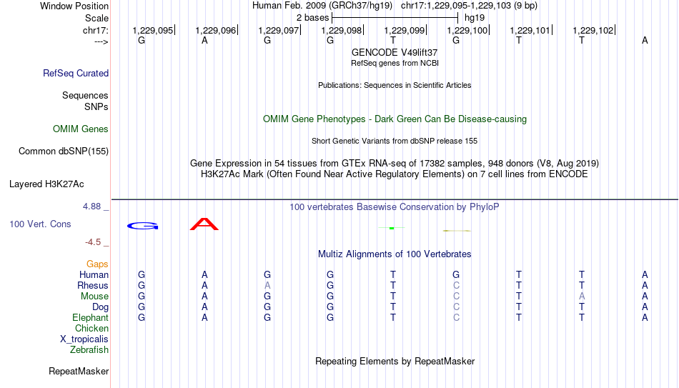Click the ---> sequence direction arrow

tap(101, 41)
